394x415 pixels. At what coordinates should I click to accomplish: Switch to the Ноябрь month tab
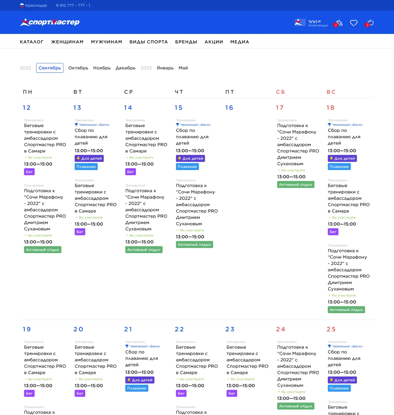coord(102,68)
